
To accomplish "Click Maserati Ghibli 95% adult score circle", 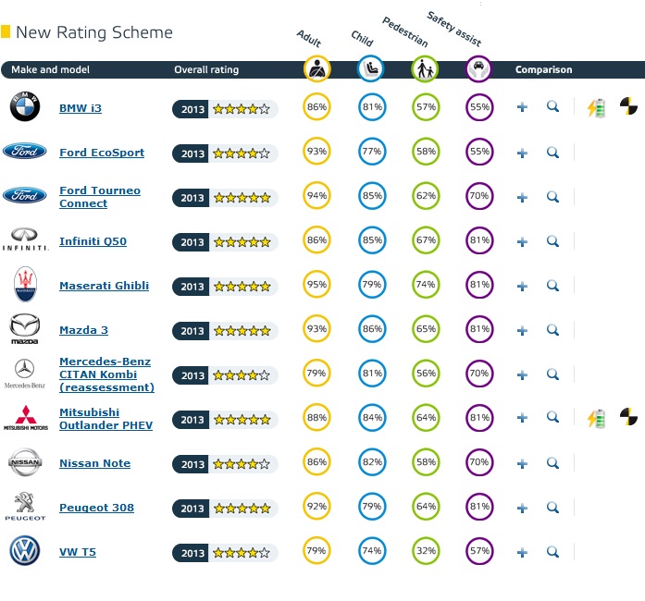I will coord(316,285).
